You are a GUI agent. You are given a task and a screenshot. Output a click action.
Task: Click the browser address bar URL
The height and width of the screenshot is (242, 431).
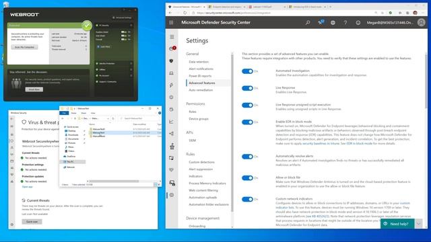pyautogui.click(x=234, y=13)
